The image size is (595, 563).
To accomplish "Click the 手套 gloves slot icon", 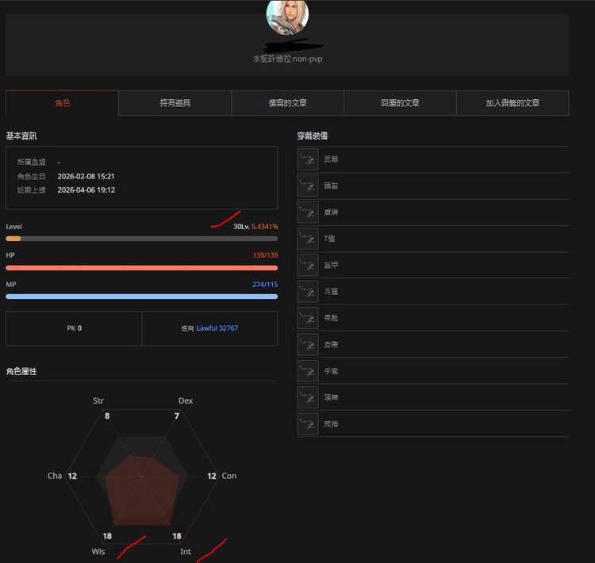I will [308, 371].
